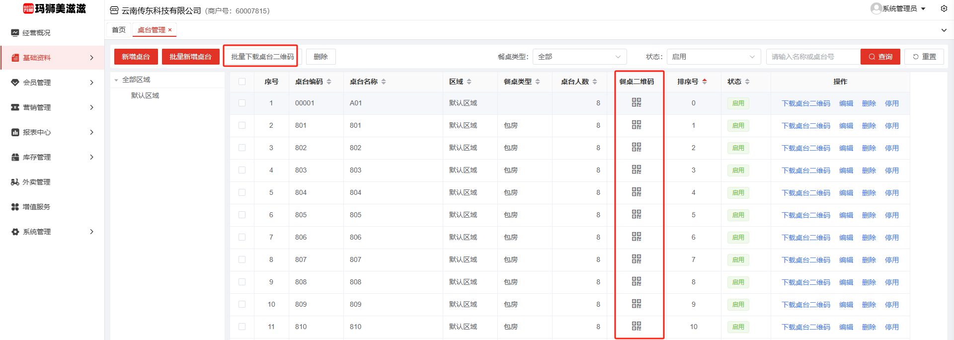
Task: Click 外卖管理 delivery scooter icon
Action: click(15, 182)
